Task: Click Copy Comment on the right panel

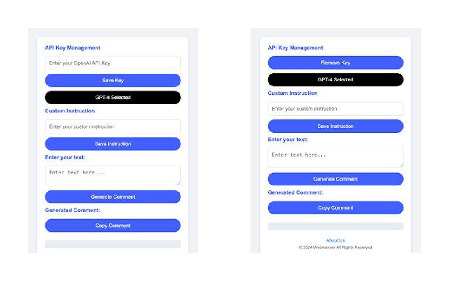Action: [x=335, y=207]
